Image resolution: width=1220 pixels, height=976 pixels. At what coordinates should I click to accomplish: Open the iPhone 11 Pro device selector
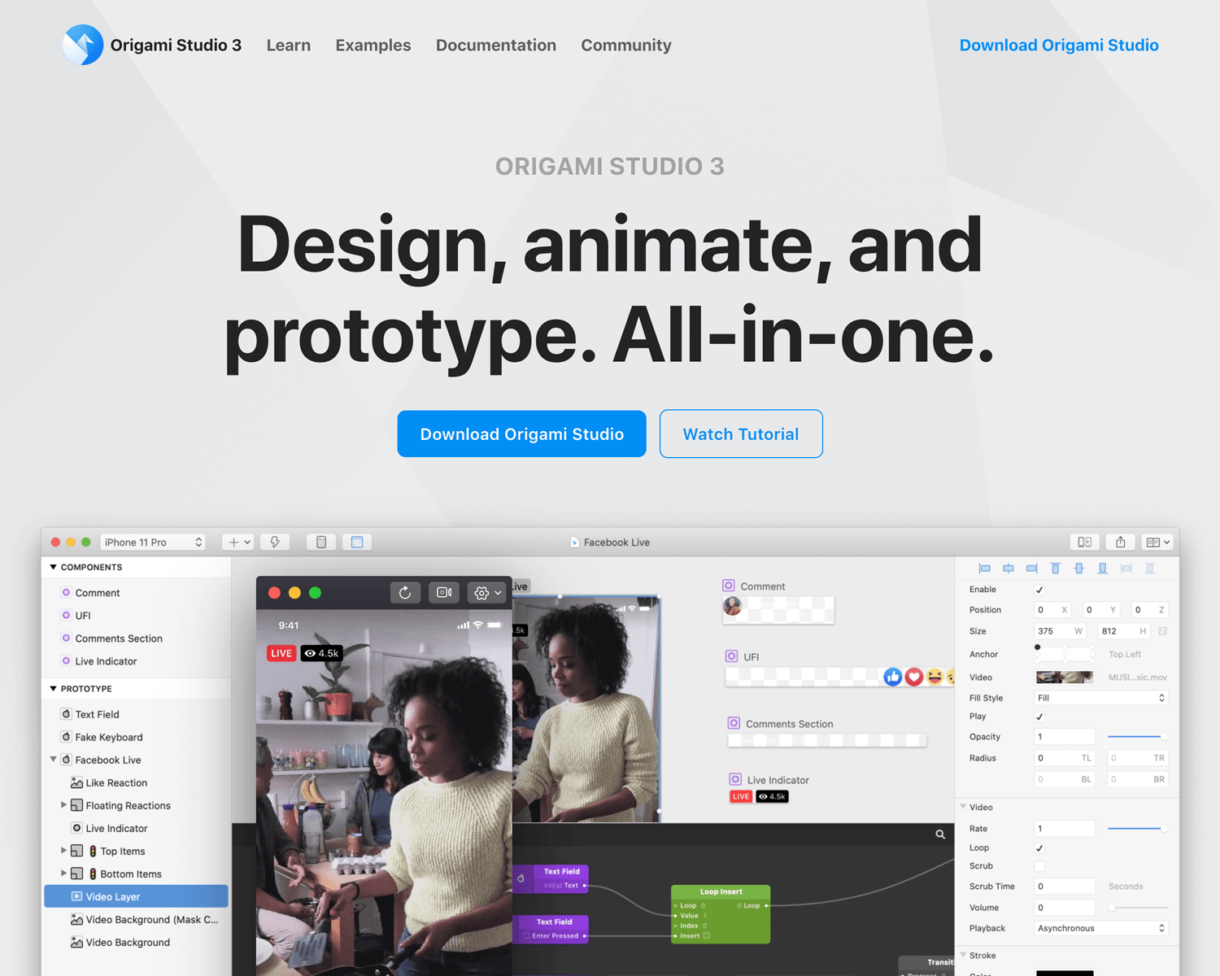[x=153, y=542]
